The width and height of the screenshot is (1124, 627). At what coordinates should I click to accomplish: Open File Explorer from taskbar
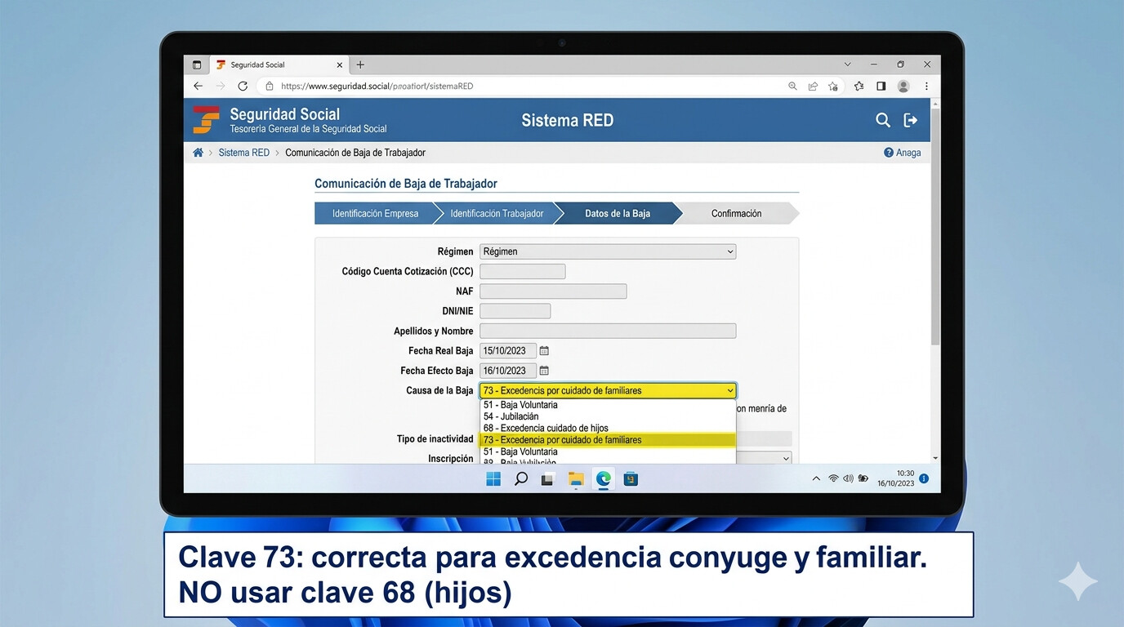[576, 479]
